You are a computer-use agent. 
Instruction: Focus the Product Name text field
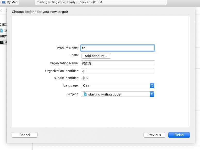(x=117, y=48)
